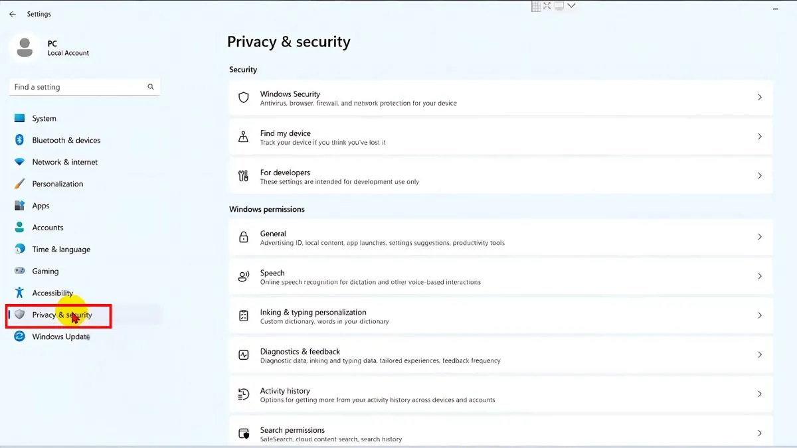Expand the chevron on the Windows Security row

pos(760,97)
